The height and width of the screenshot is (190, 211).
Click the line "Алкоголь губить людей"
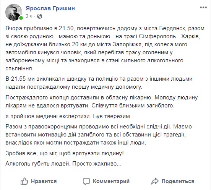point(63,164)
